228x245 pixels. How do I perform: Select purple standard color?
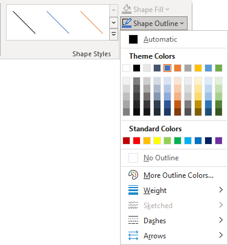(218, 140)
